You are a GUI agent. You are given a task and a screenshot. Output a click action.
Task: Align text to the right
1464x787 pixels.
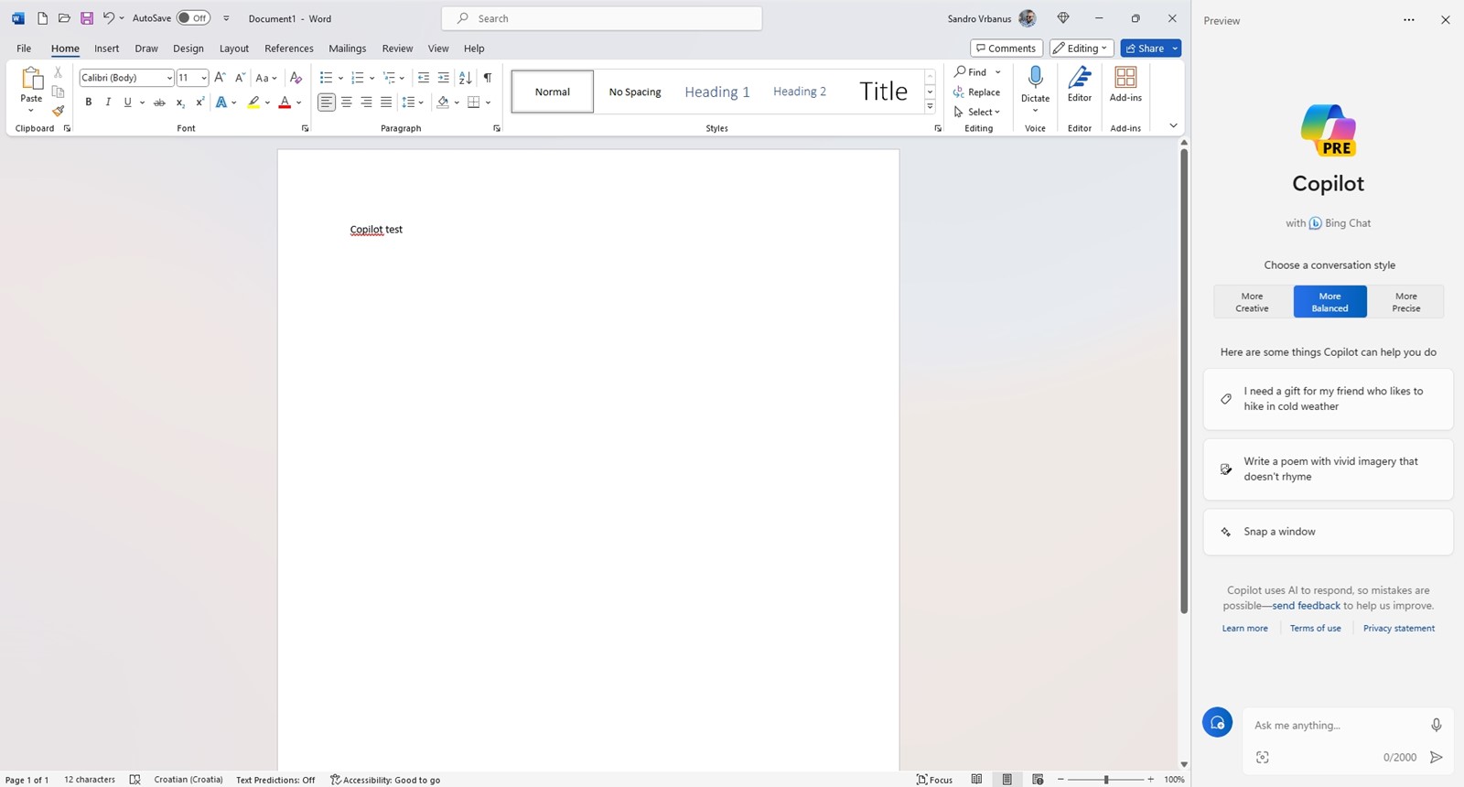366,102
